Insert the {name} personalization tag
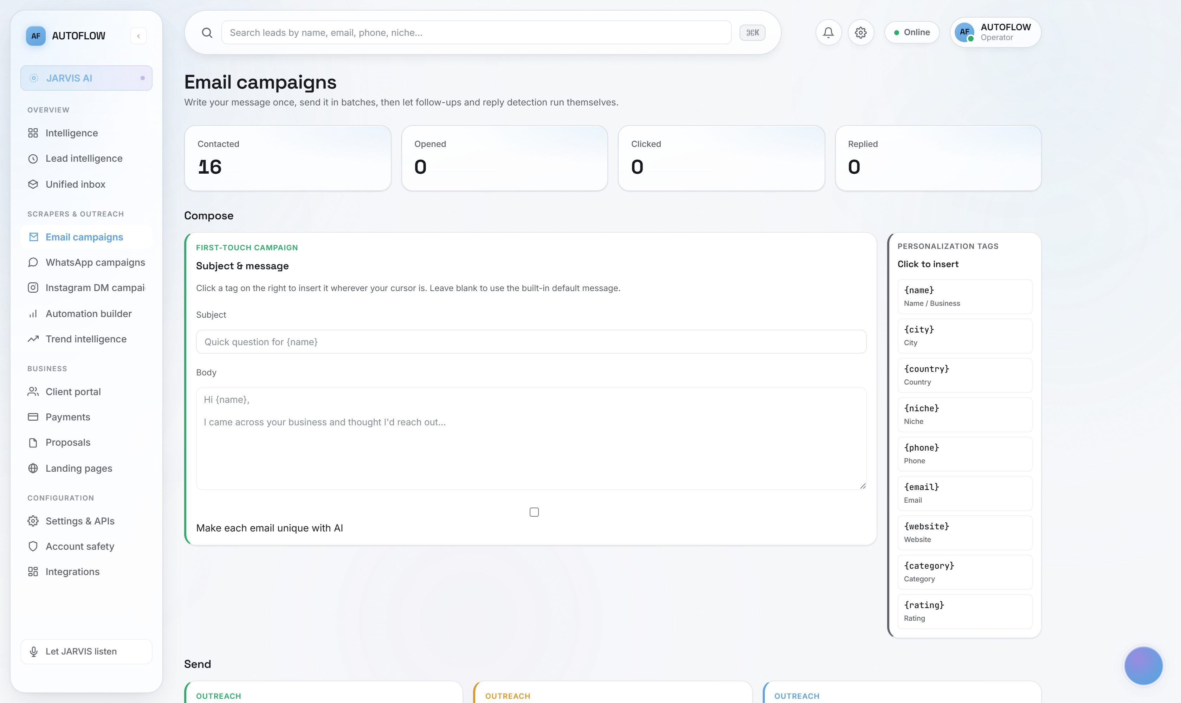1181x703 pixels. pyautogui.click(x=964, y=297)
